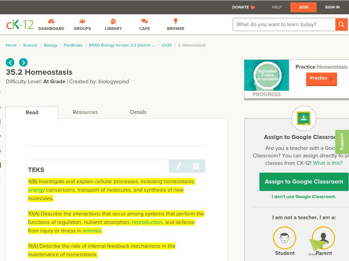Click 'Created by: biologyepisd' text

(x=99, y=82)
